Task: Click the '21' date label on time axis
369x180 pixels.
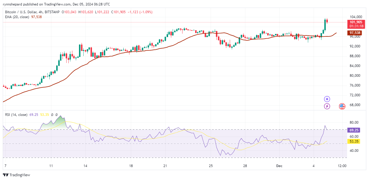Action: point(165,166)
